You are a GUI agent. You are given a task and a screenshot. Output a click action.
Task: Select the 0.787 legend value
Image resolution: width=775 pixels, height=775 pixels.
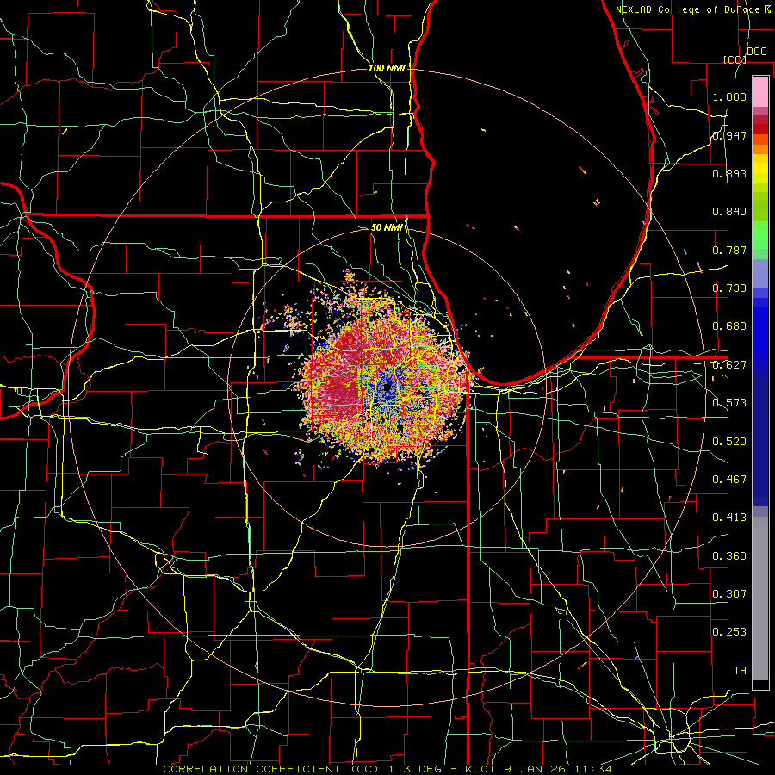coord(729,250)
